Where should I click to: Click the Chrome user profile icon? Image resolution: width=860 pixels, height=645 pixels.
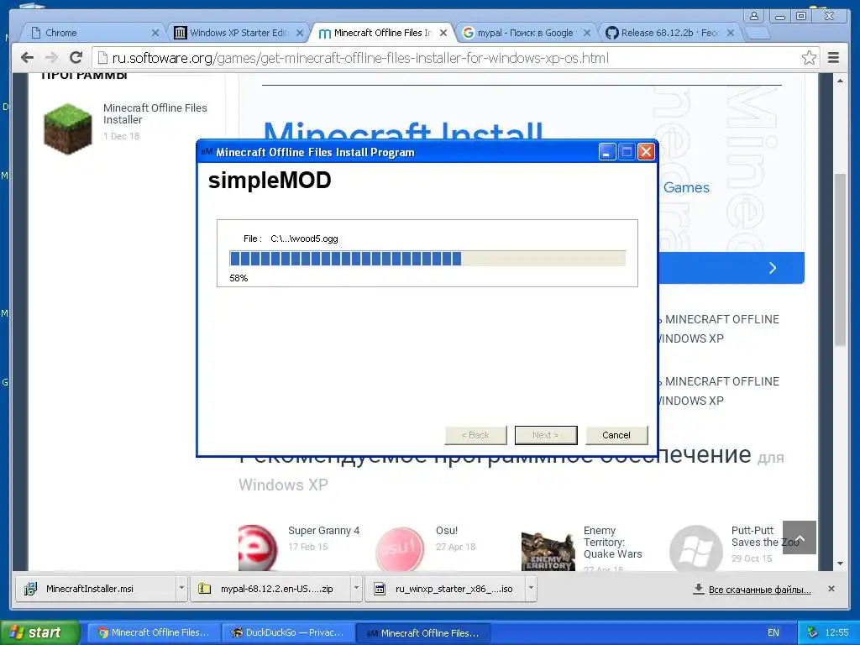point(755,16)
